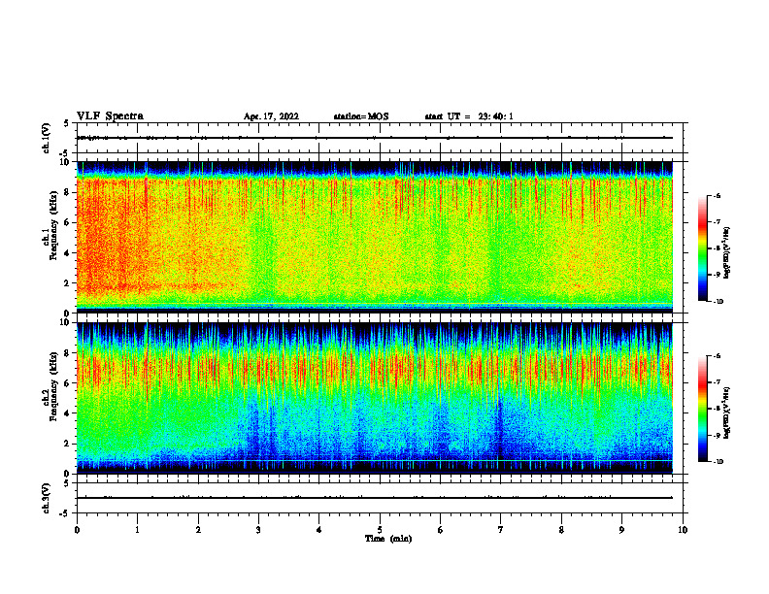Click the ch.2 frequency tick label "2"
The height and width of the screenshot is (594, 769).
tap(68, 444)
